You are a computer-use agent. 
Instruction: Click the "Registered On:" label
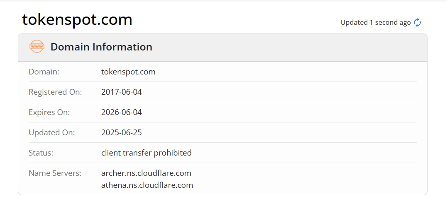point(55,92)
